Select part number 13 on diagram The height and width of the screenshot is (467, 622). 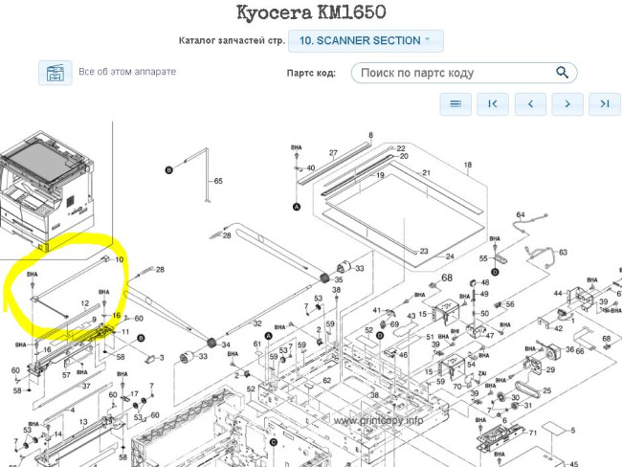83,422
